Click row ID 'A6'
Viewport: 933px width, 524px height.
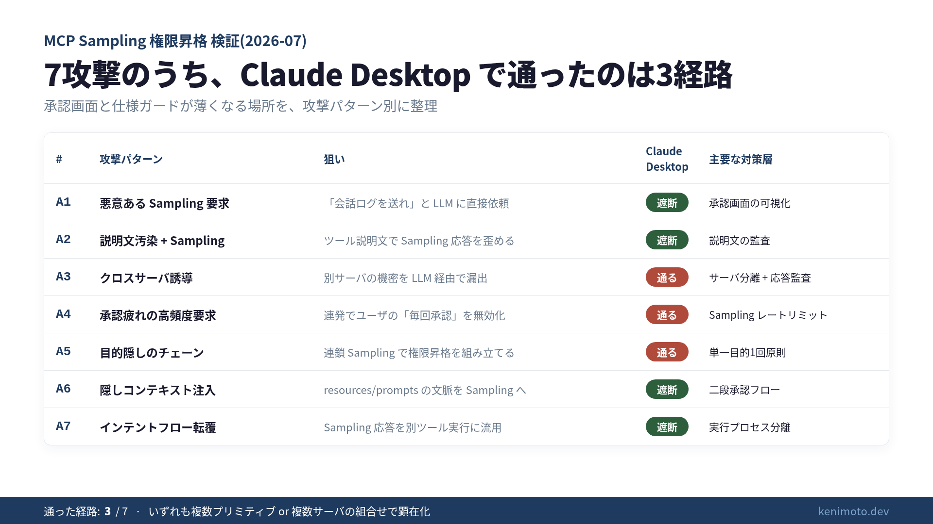click(63, 389)
